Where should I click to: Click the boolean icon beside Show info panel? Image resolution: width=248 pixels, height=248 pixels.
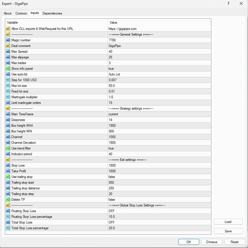pyautogui.click(x=8, y=69)
